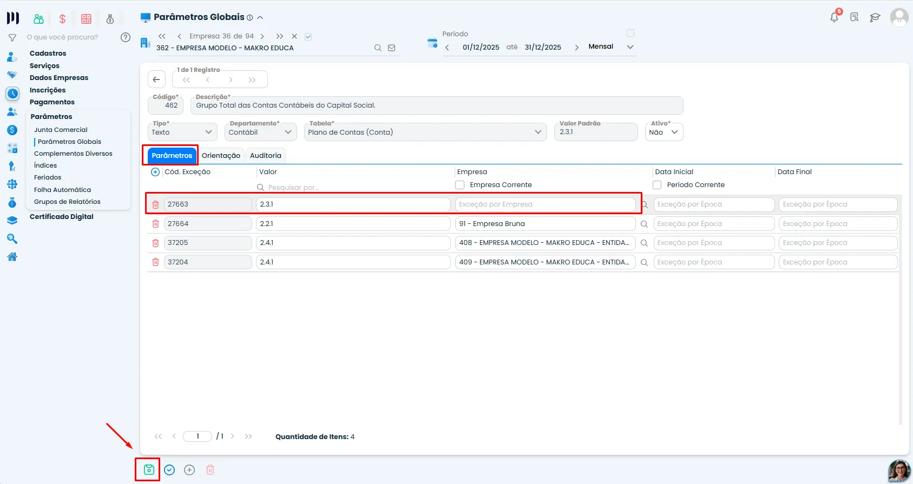Open the Ativo dropdown showing Não
Image resolution: width=913 pixels, height=484 pixels.
(x=664, y=132)
